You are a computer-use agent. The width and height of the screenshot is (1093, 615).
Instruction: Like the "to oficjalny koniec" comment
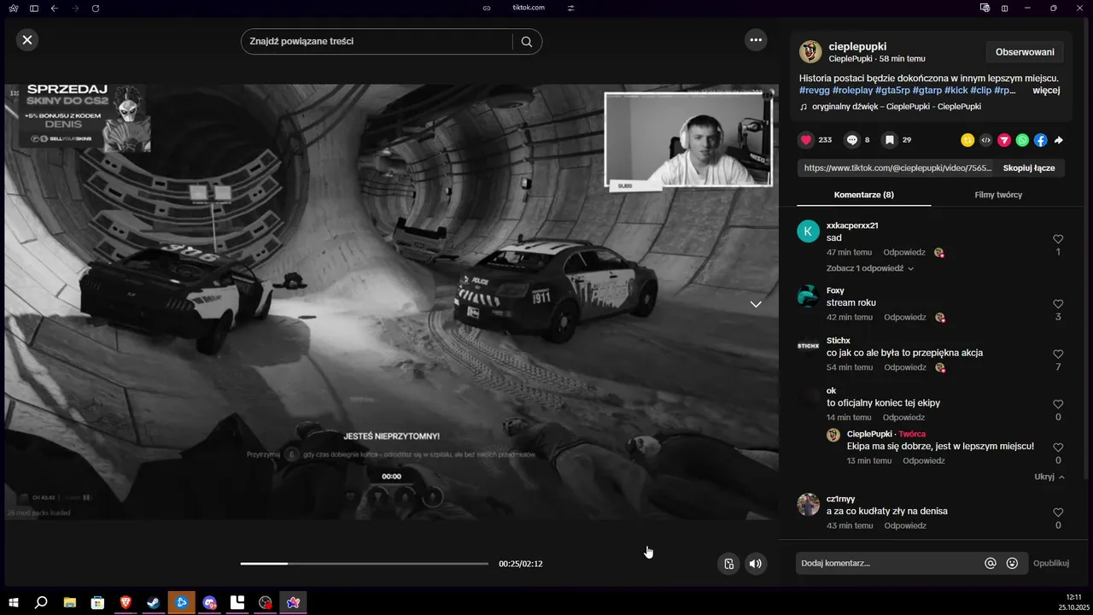1058,404
